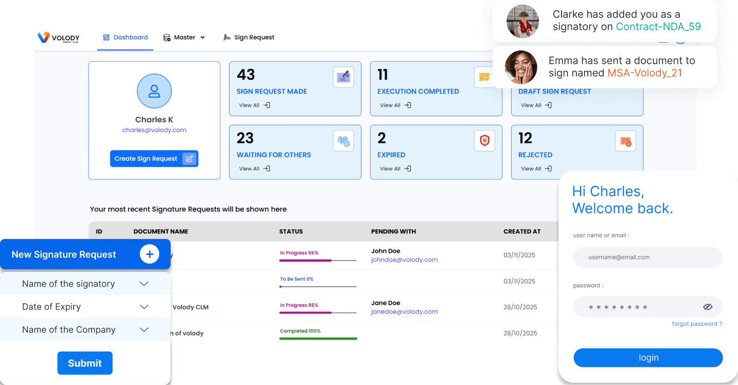View All under Waiting For Others
Viewport: 738px width, 385px height.
(255, 169)
